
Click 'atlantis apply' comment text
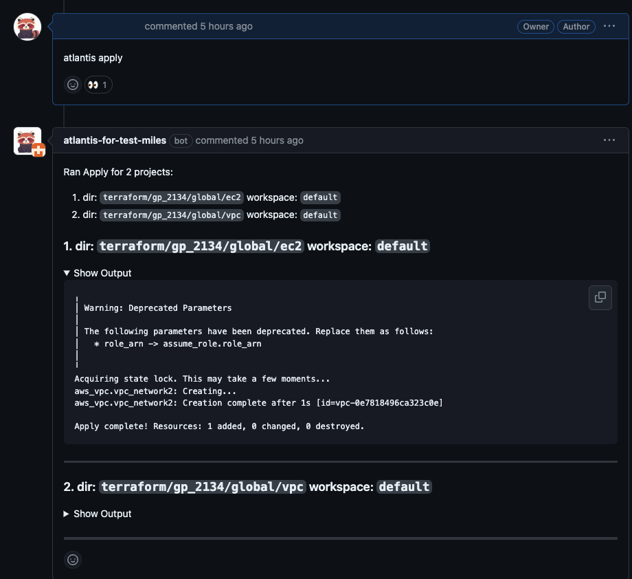93,58
